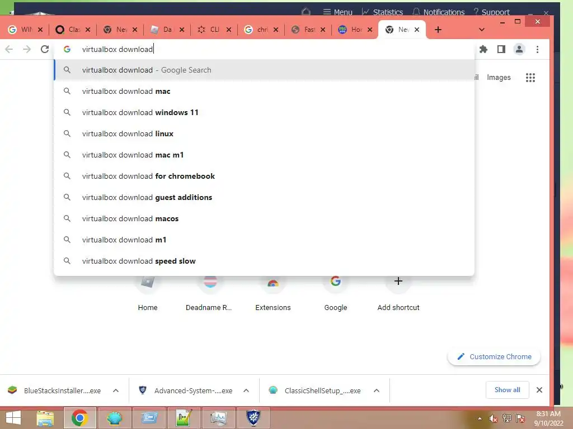Open Menu in background window
The width and height of the screenshot is (573, 429).
(x=337, y=12)
